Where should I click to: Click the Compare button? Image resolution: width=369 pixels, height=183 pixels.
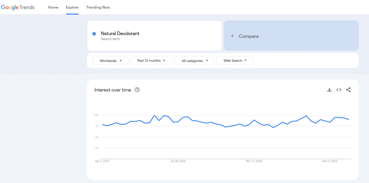point(291,36)
